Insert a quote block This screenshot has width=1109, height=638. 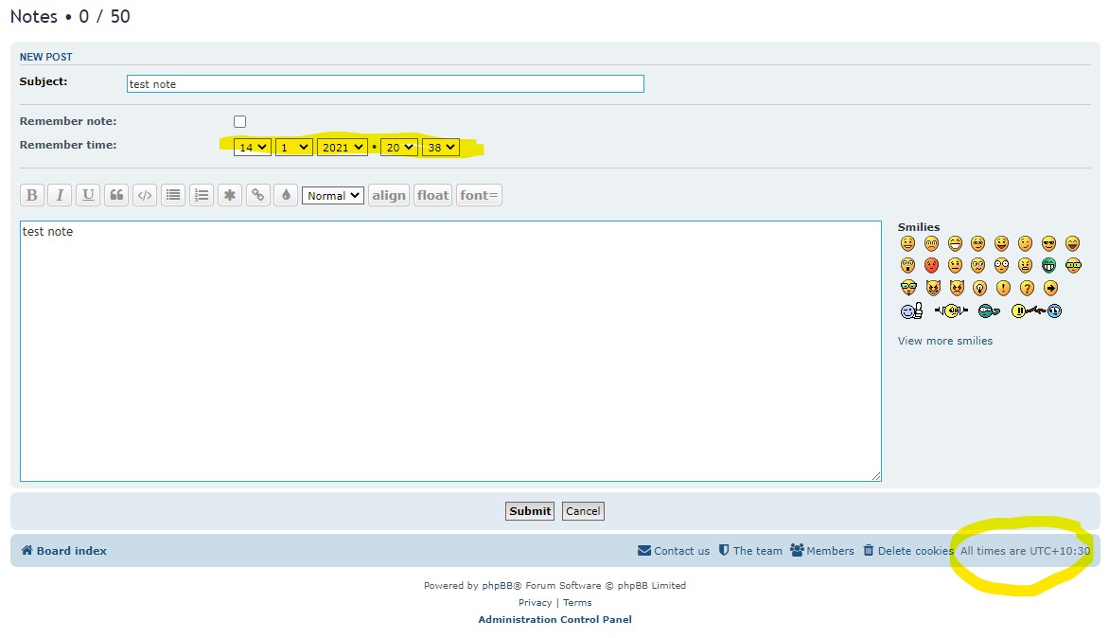coord(115,194)
